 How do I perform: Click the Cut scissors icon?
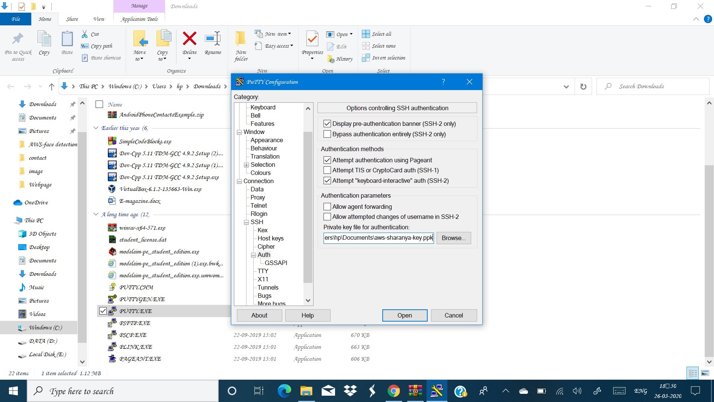coord(85,34)
